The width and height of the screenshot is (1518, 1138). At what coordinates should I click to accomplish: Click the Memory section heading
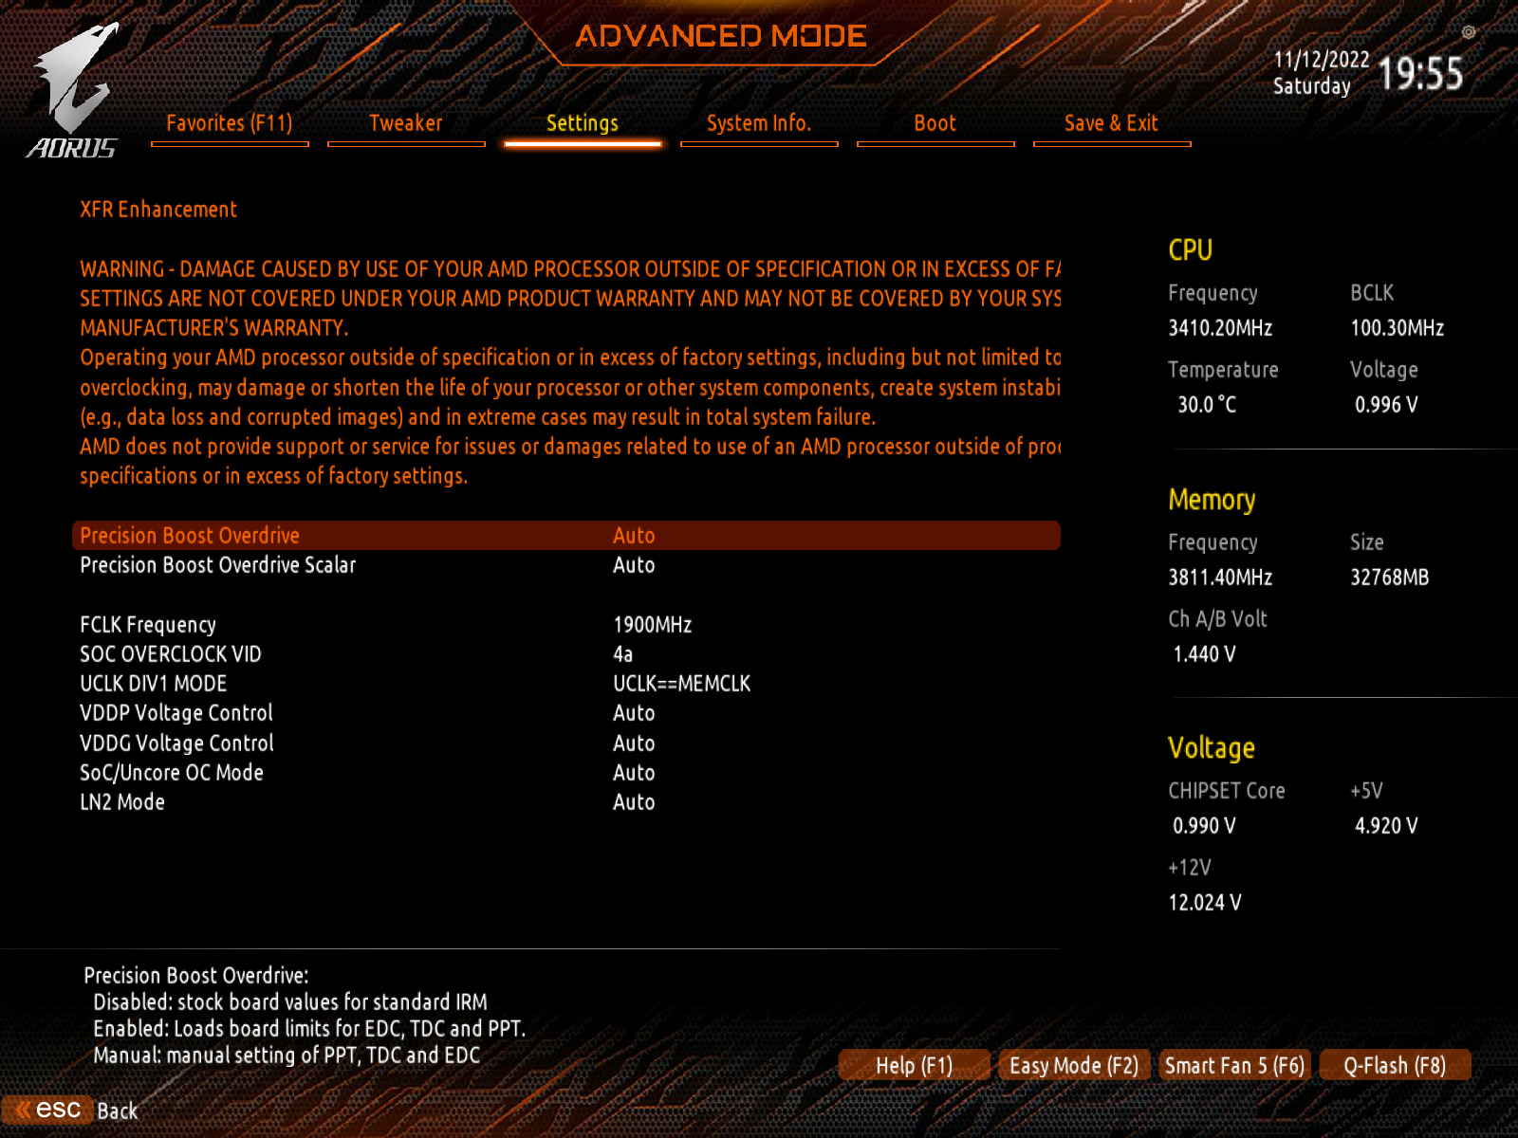(1212, 500)
